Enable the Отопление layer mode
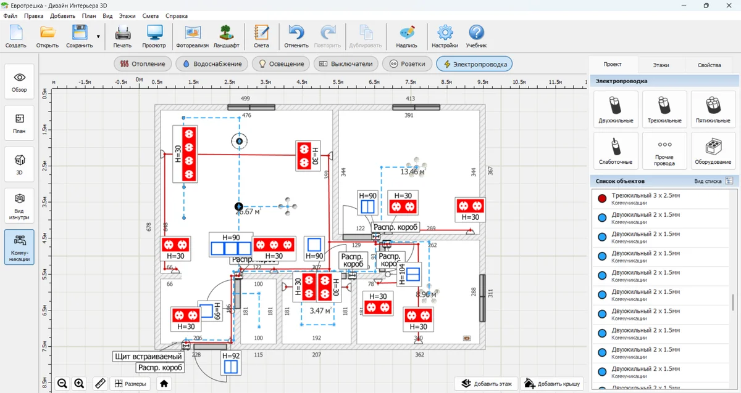Screen dimensions: 741x393 pyautogui.click(x=143, y=63)
